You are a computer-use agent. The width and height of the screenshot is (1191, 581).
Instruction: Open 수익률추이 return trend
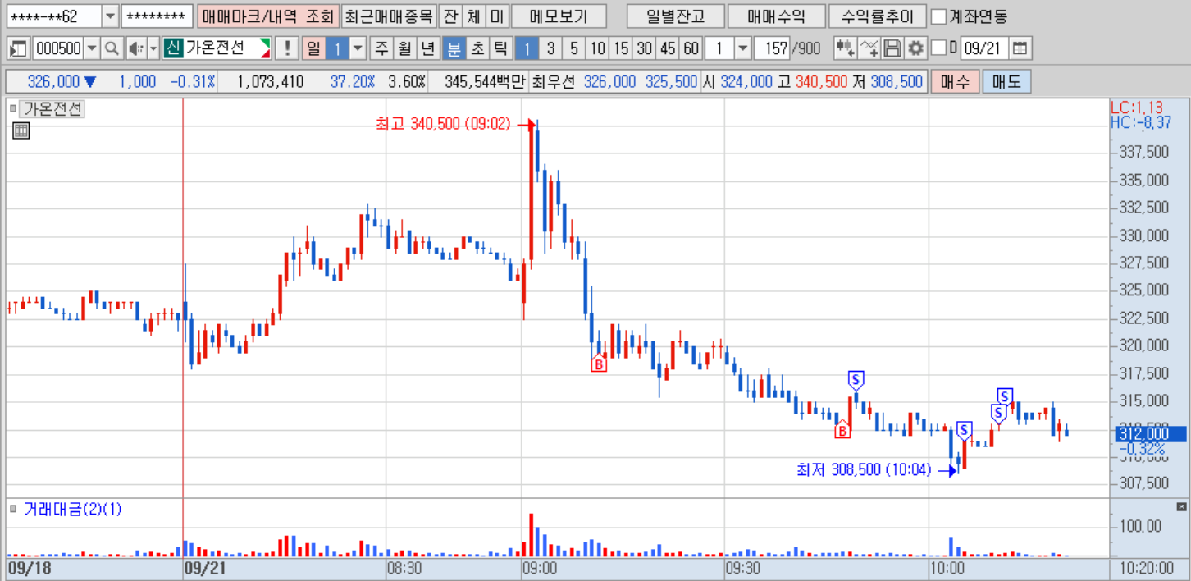pos(877,16)
